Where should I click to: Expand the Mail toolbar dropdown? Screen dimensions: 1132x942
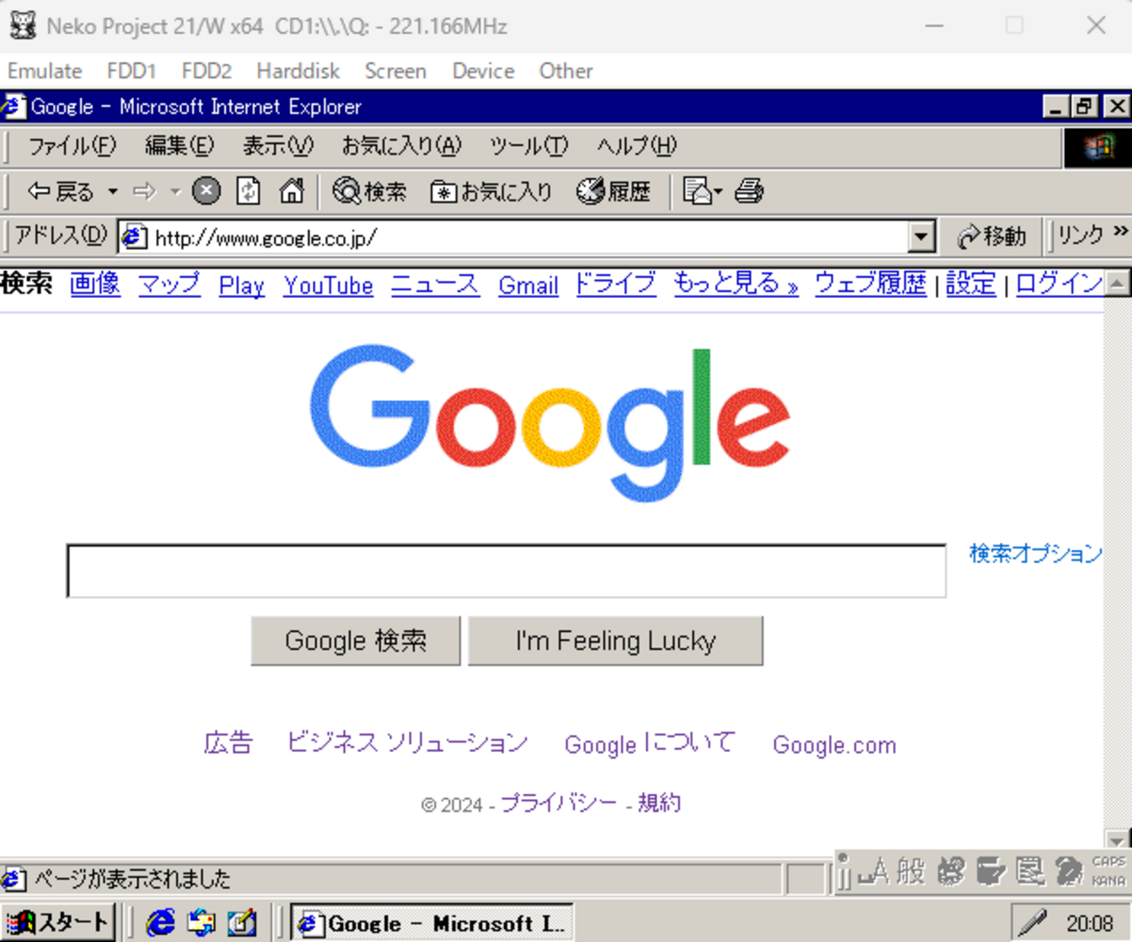(x=718, y=191)
